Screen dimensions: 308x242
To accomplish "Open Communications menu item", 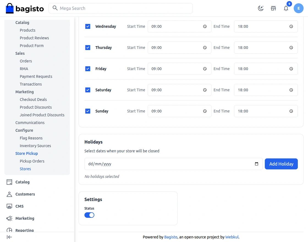I will [30, 123].
